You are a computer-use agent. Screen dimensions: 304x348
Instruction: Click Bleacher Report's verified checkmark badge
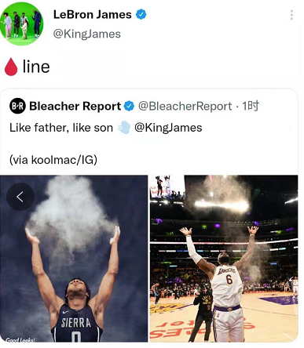(129, 106)
